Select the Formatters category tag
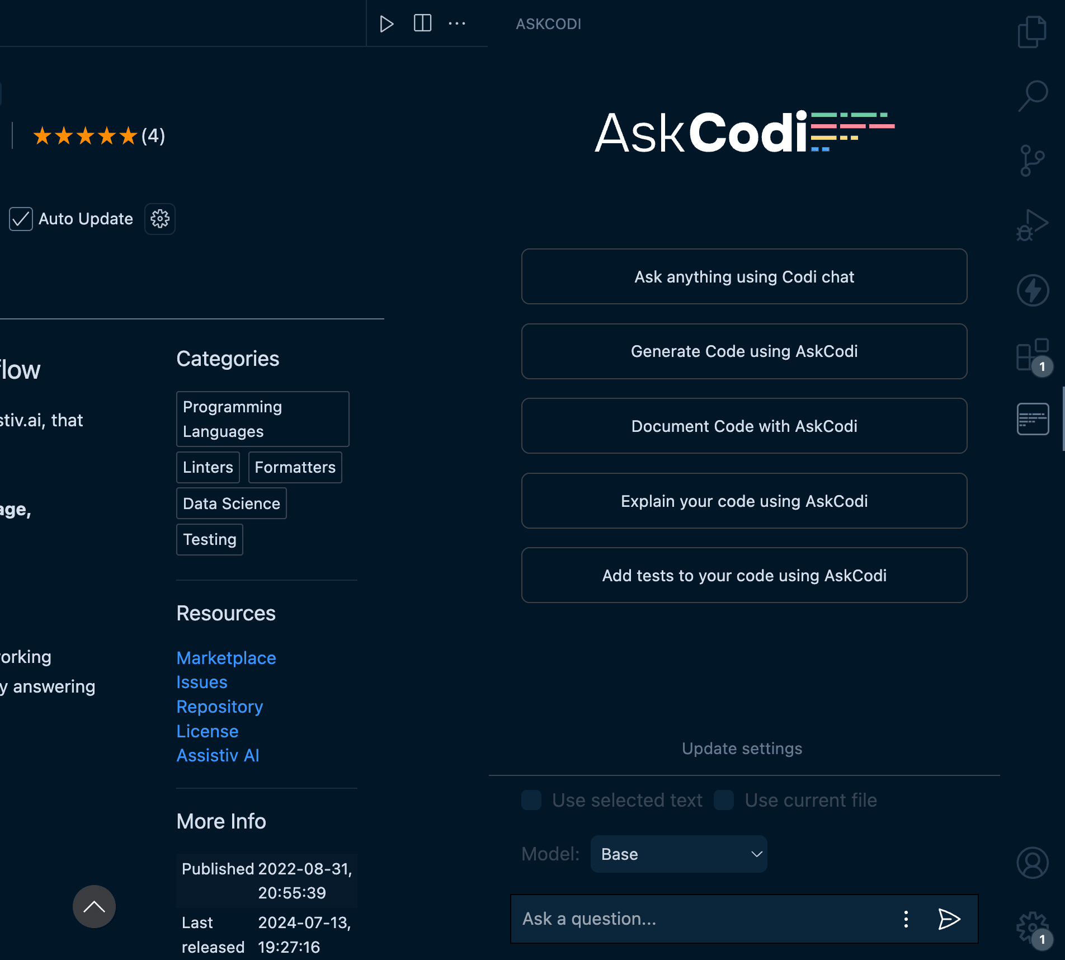The height and width of the screenshot is (960, 1065). pos(295,467)
